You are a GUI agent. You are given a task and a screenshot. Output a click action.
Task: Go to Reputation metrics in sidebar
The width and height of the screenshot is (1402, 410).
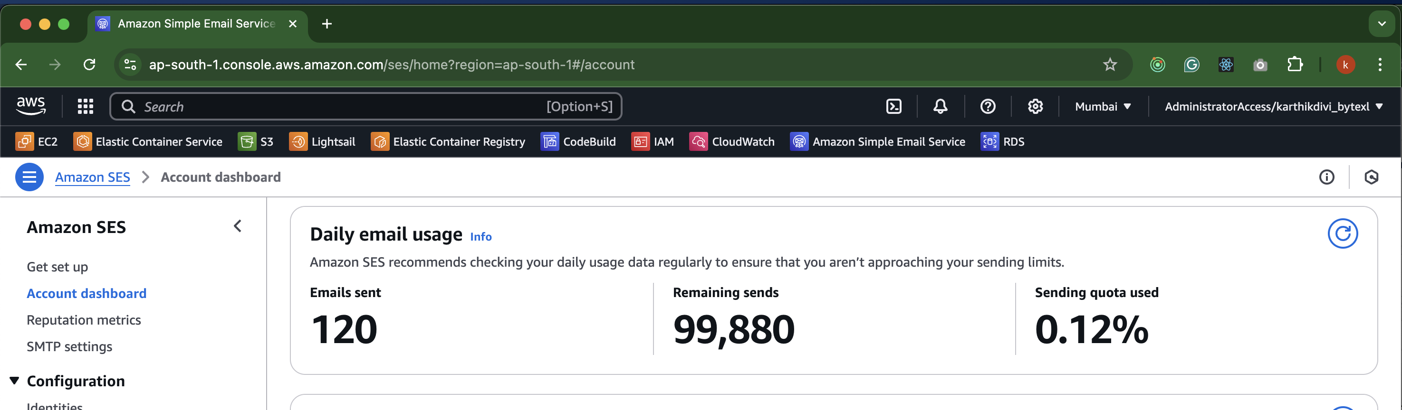coord(84,320)
